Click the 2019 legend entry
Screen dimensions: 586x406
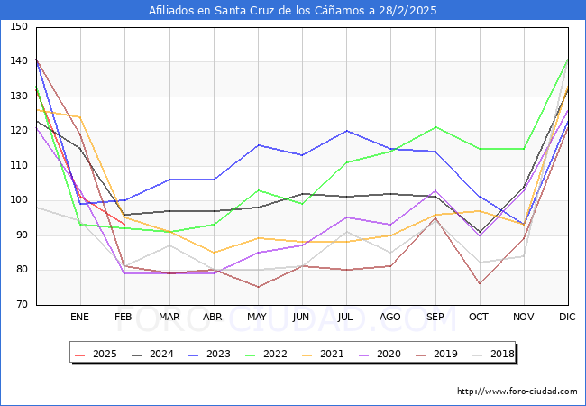437,354
